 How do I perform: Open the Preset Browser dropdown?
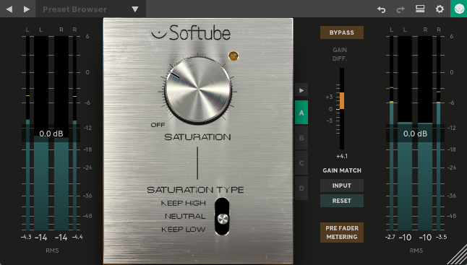tap(91, 9)
